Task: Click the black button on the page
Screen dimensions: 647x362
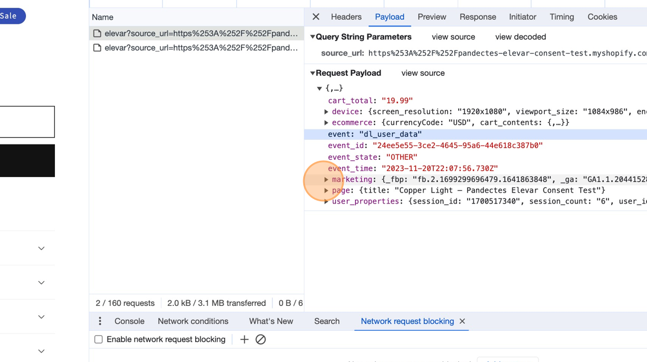Action: click(x=27, y=161)
